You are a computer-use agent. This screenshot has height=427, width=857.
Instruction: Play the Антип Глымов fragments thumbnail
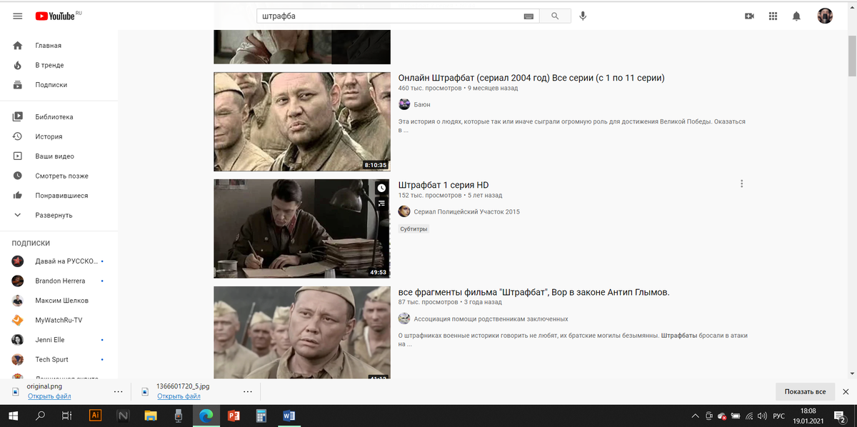coord(302,333)
